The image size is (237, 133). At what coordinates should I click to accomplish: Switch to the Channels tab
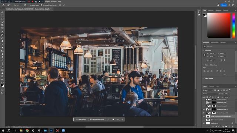coord(211,86)
